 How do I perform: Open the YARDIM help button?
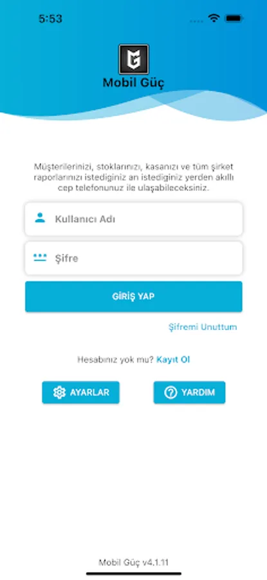189,392
